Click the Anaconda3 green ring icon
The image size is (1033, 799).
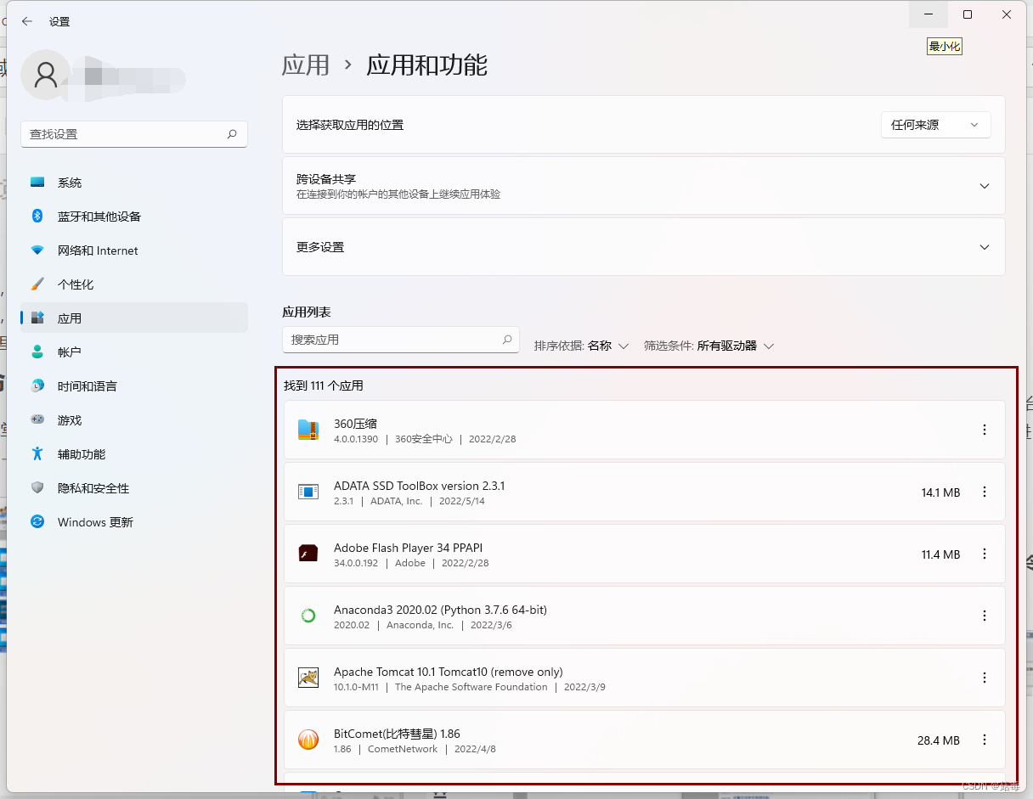[308, 616]
